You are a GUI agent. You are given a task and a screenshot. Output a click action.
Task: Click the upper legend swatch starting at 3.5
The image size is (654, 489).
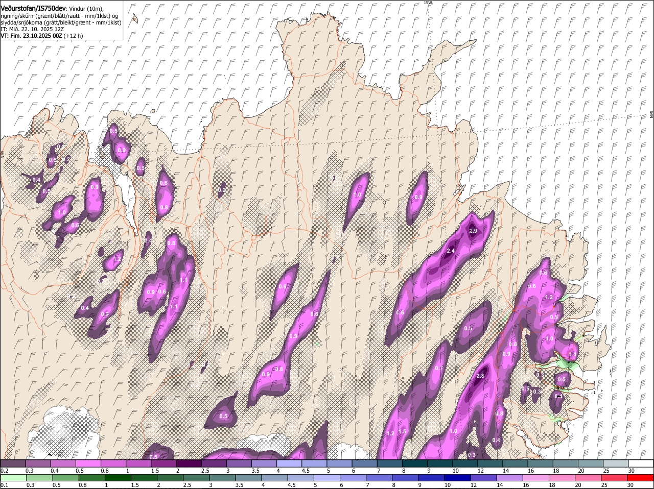[x=264, y=463]
